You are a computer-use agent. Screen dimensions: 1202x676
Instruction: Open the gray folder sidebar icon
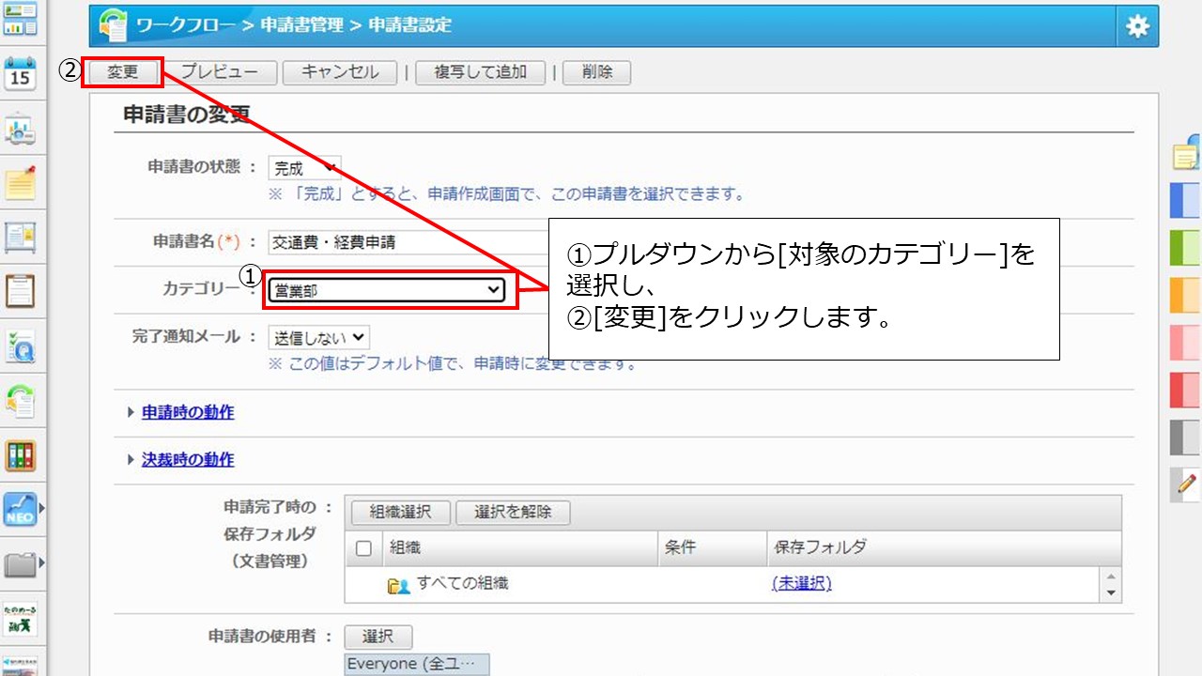coord(20,564)
